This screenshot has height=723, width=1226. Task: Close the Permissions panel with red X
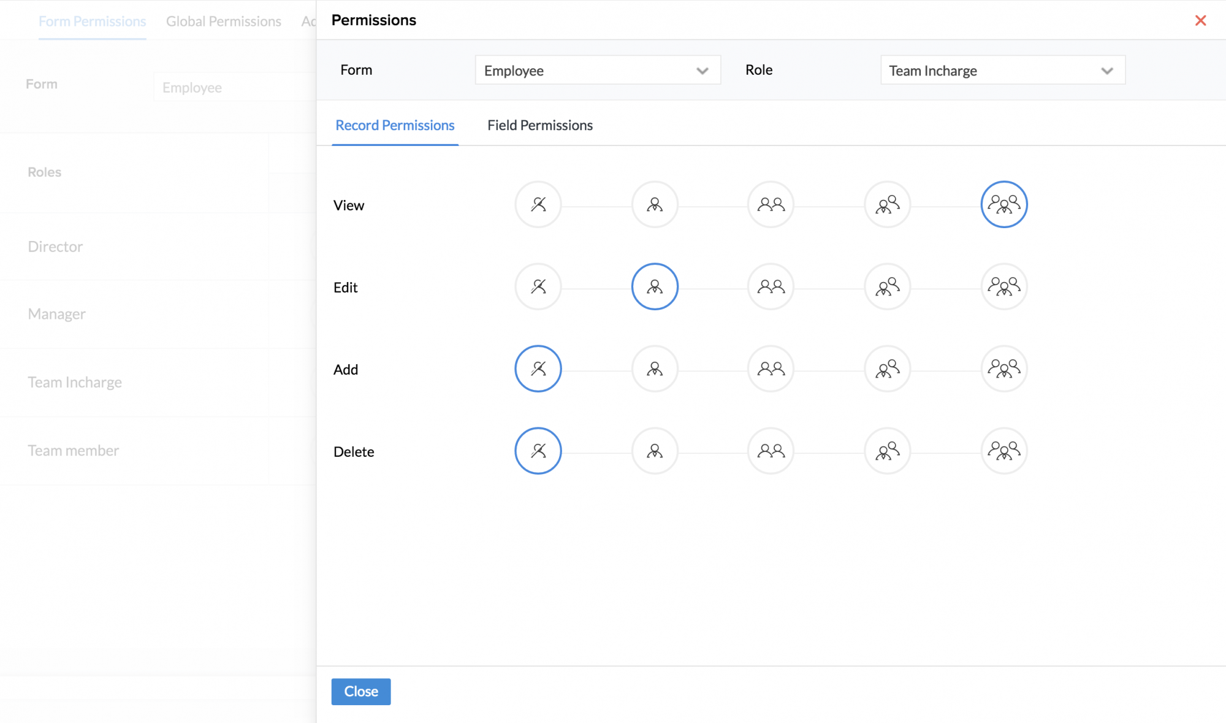(1200, 20)
